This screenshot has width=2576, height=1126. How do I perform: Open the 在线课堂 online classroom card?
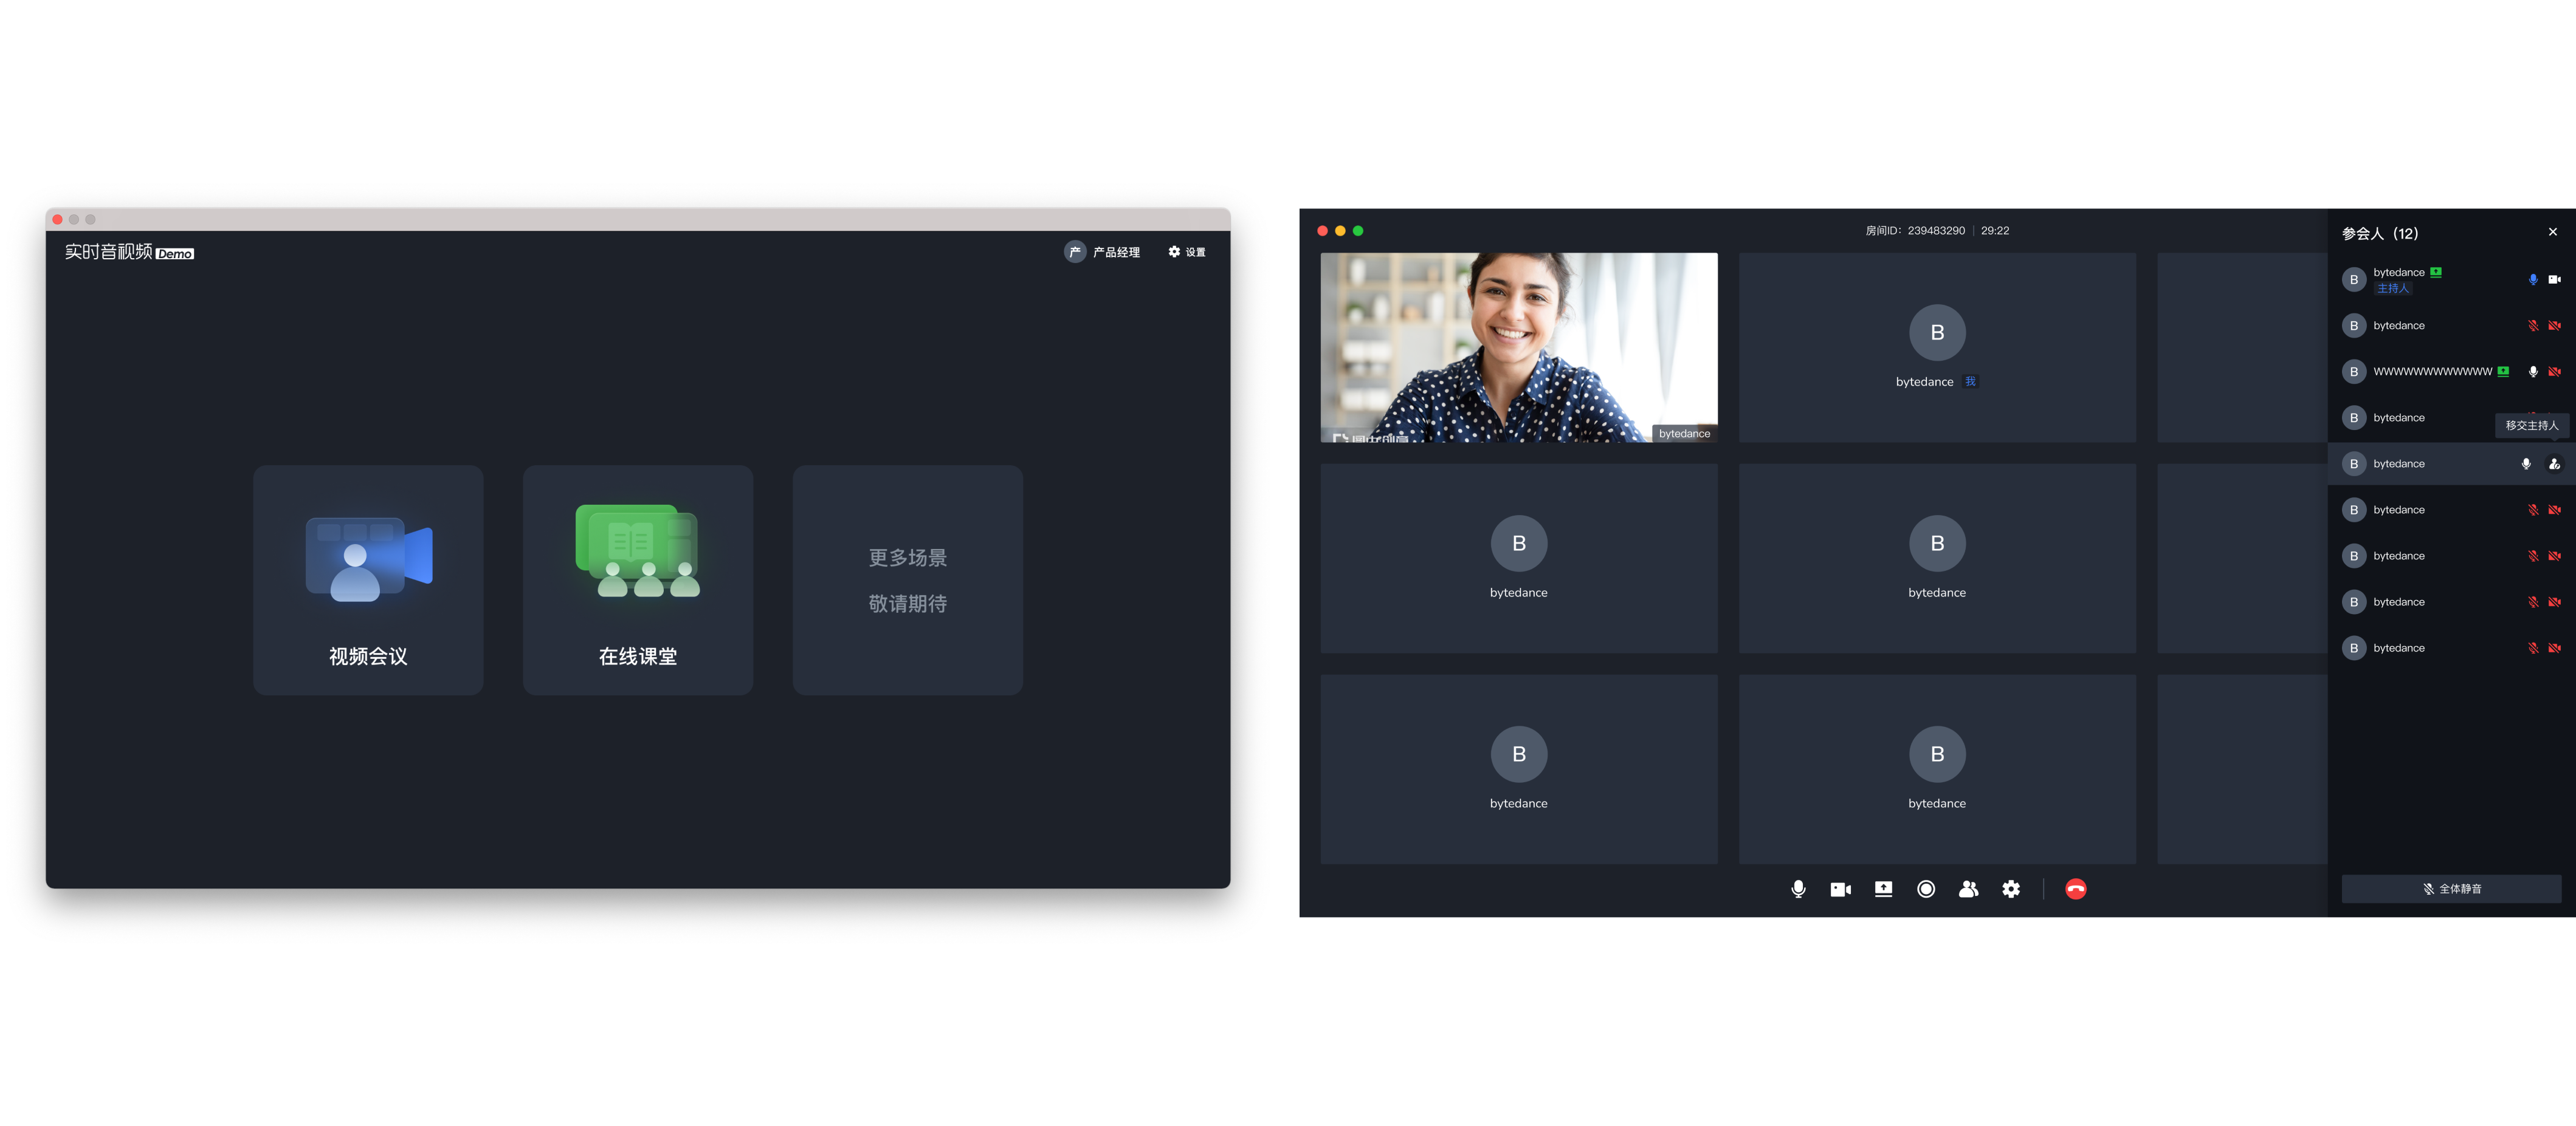tap(638, 579)
